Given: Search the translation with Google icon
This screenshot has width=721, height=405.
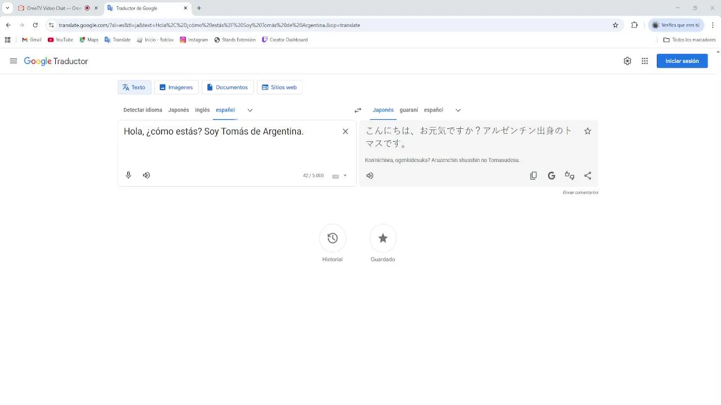Looking at the screenshot, I should click(x=551, y=175).
